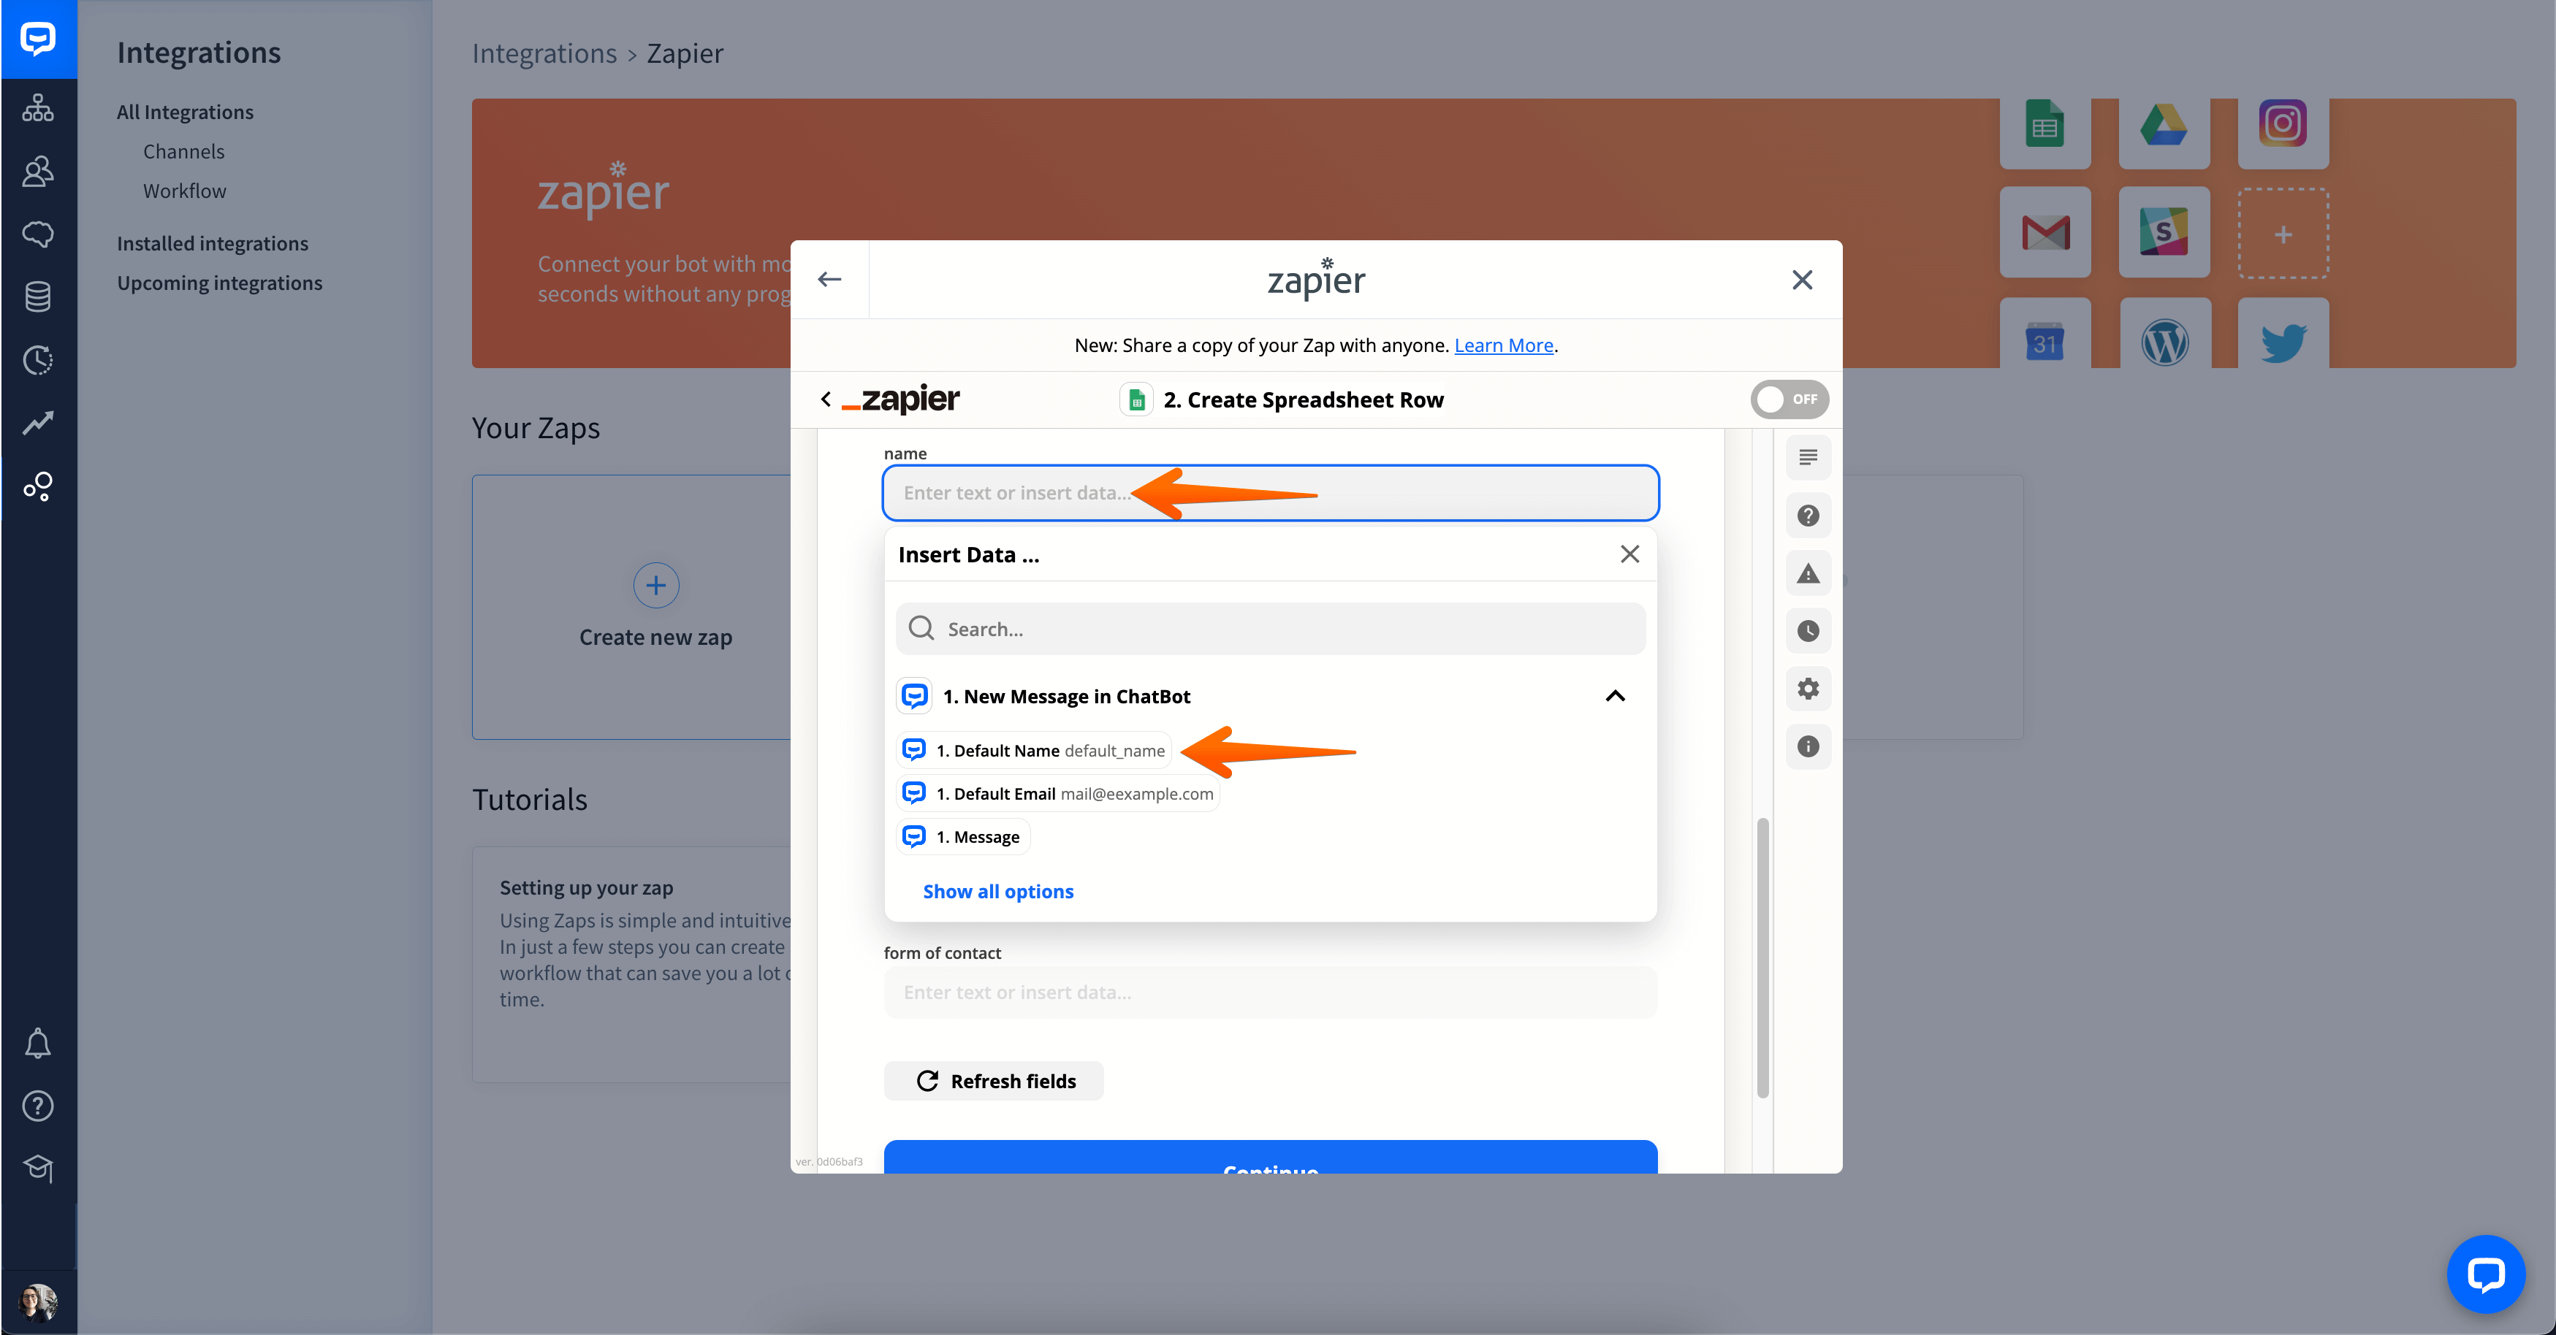This screenshot has width=2556, height=1335.
Task: Click the Search field in Insert Data
Action: click(1270, 629)
